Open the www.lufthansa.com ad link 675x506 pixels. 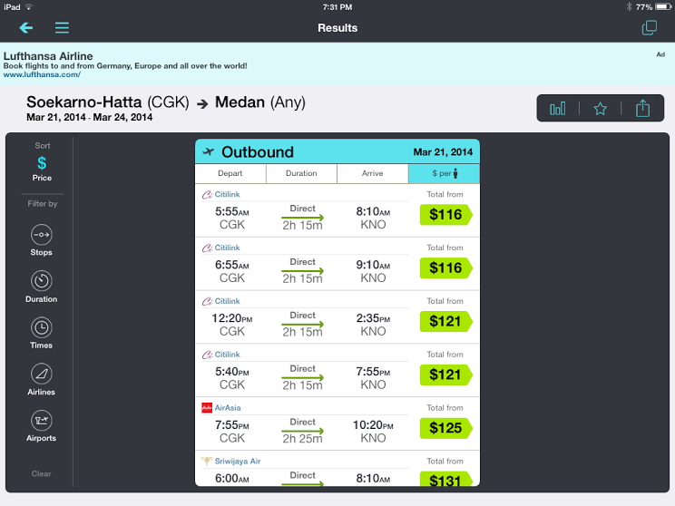(x=42, y=74)
